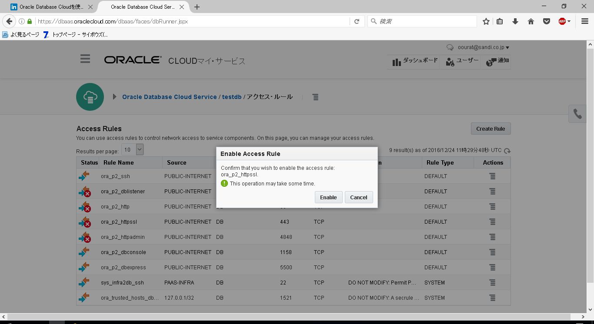The image size is (594, 324).
Task: Open the トップページ - サイボウズ bookmark
Action: [x=76, y=35]
